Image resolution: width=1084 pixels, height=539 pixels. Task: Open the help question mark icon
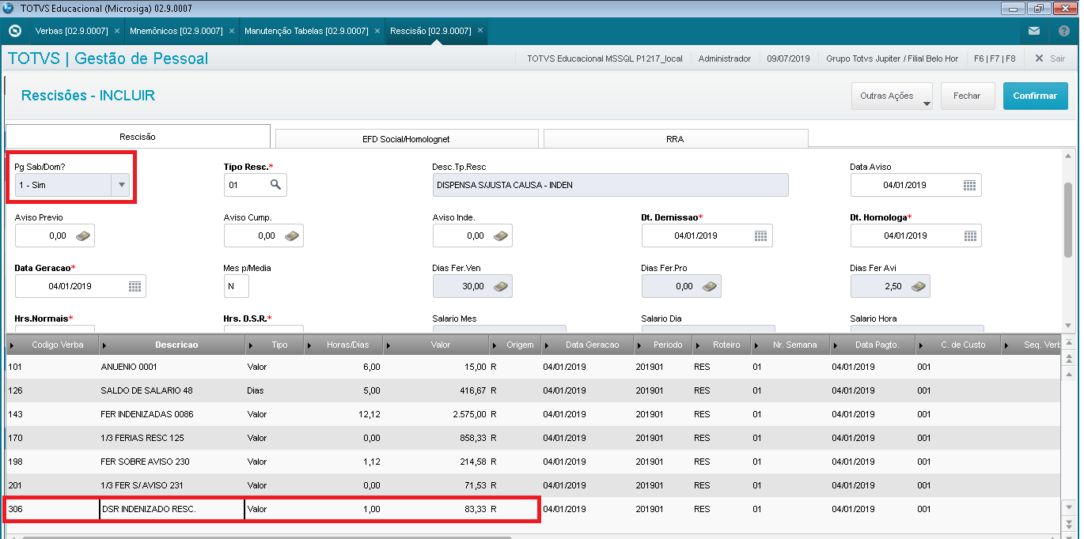1064,31
